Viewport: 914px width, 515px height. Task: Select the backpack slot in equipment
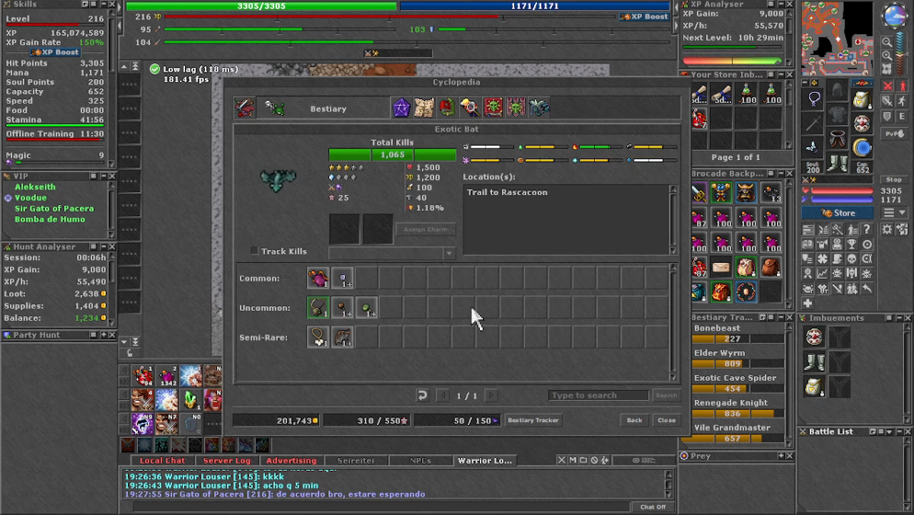click(862, 99)
